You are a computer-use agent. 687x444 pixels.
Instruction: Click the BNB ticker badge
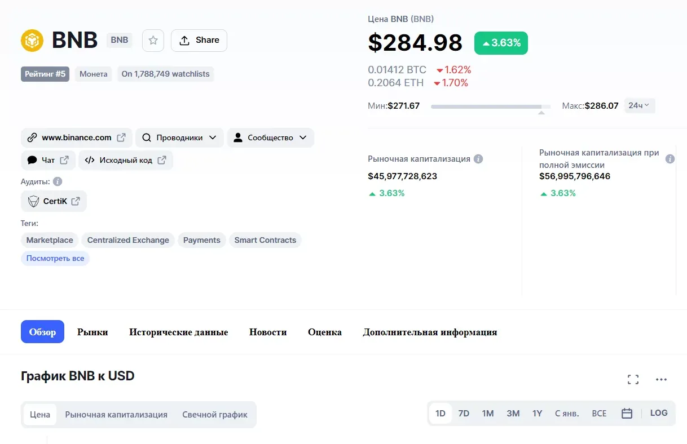(120, 40)
